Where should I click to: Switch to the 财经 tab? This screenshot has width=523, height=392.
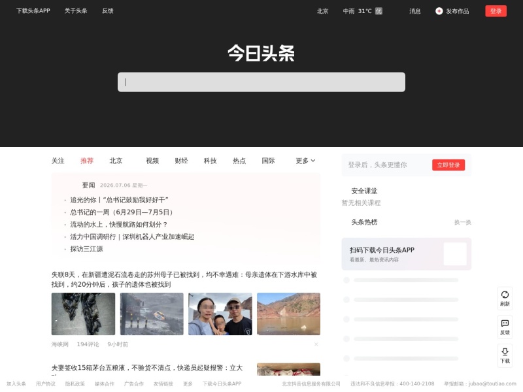[181, 161]
